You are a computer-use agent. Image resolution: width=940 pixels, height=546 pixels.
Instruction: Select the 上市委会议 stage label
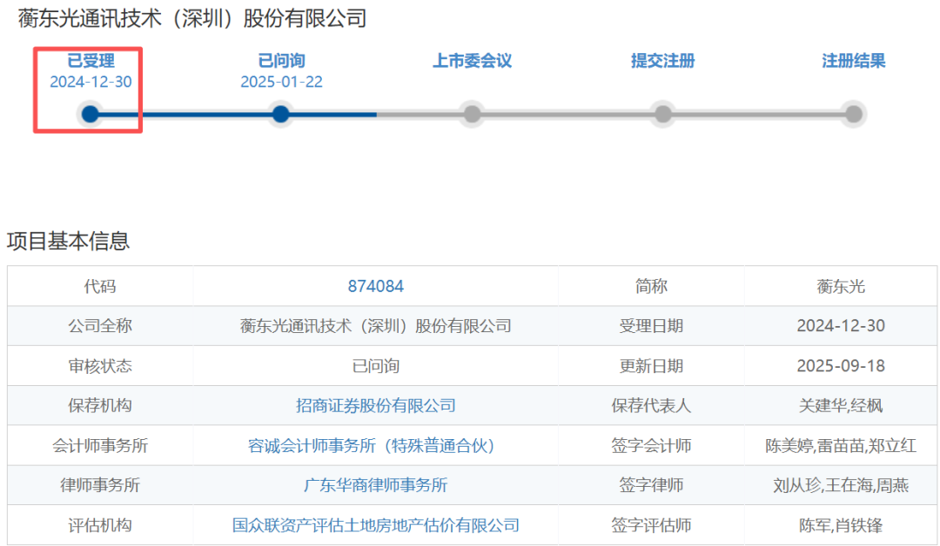472,61
